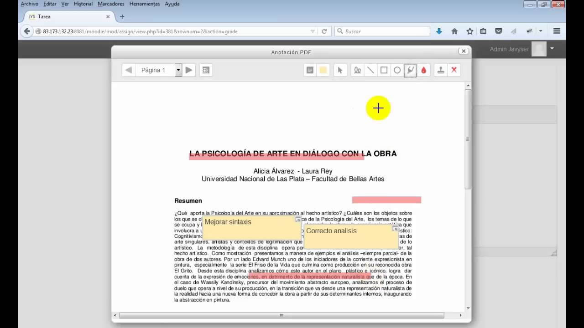Expand the user menu arrow
The image size is (584, 328).
click(x=552, y=48)
